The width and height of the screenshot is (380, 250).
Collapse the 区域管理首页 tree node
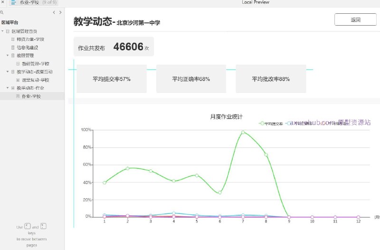(2, 31)
